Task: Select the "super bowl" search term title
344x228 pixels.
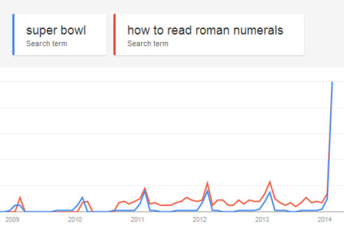Action: (56, 30)
